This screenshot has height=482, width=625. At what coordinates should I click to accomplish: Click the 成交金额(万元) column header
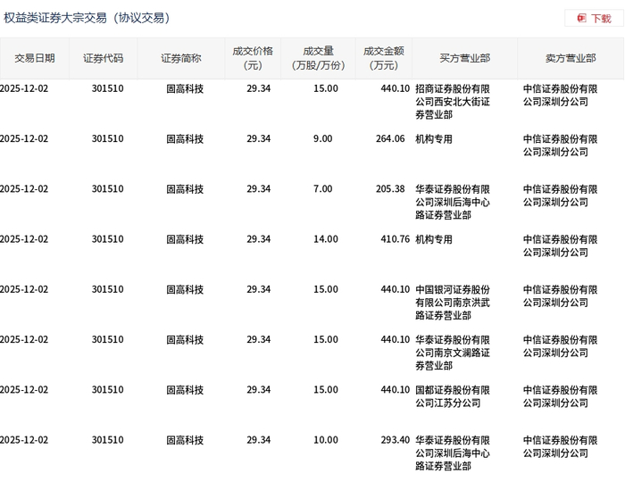tap(383, 58)
